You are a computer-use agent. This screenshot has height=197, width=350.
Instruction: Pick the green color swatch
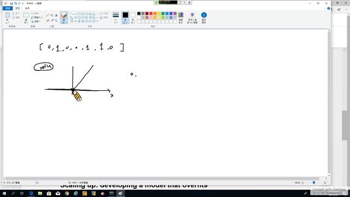click(163, 14)
